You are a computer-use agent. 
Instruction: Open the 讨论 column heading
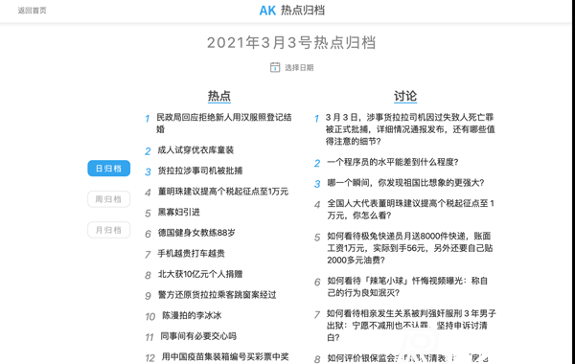[405, 96]
